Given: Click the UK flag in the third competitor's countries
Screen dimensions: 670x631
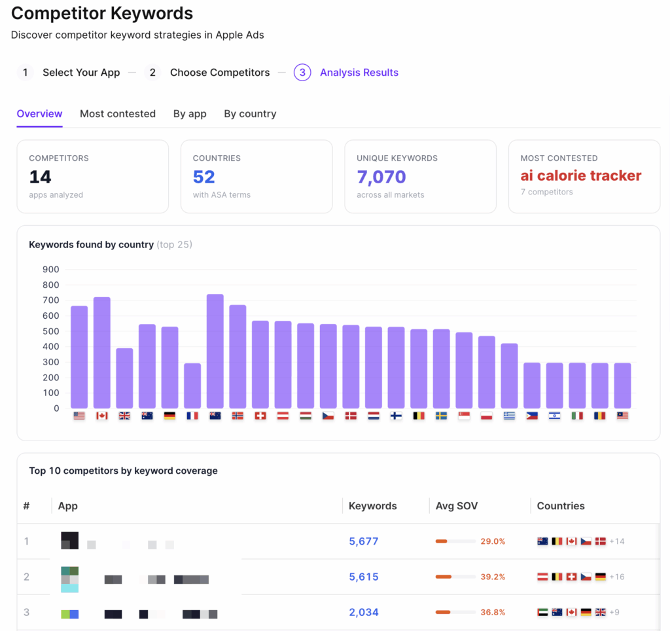Looking at the screenshot, I should (601, 612).
